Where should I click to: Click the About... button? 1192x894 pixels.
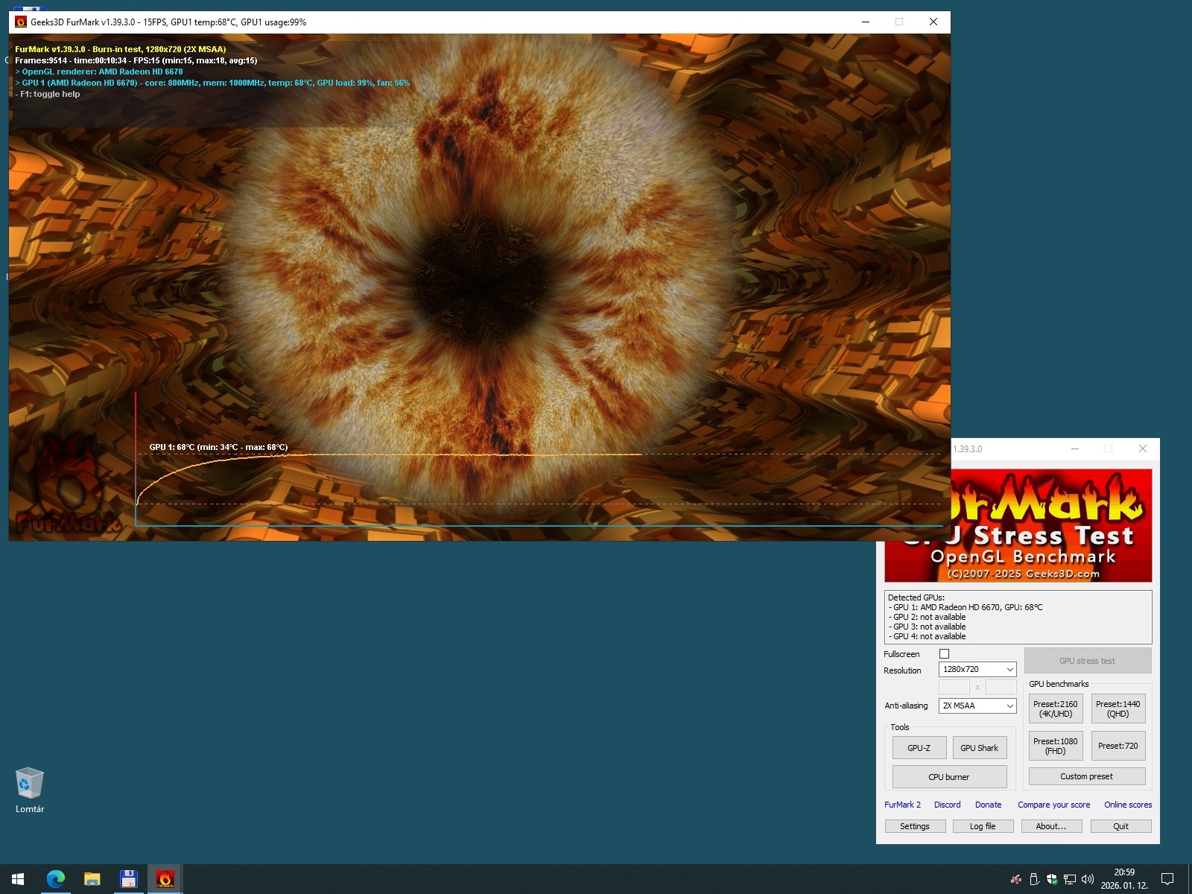coord(1051,826)
